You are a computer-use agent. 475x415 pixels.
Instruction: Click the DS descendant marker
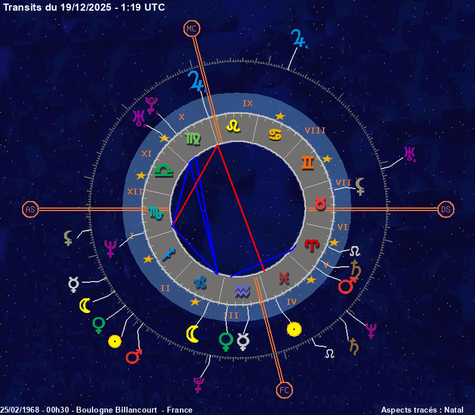pyautogui.click(x=446, y=209)
